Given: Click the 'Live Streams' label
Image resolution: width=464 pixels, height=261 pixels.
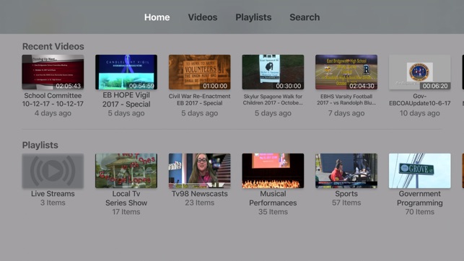Looking at the screenshot, I should click(x=53, y=194).
